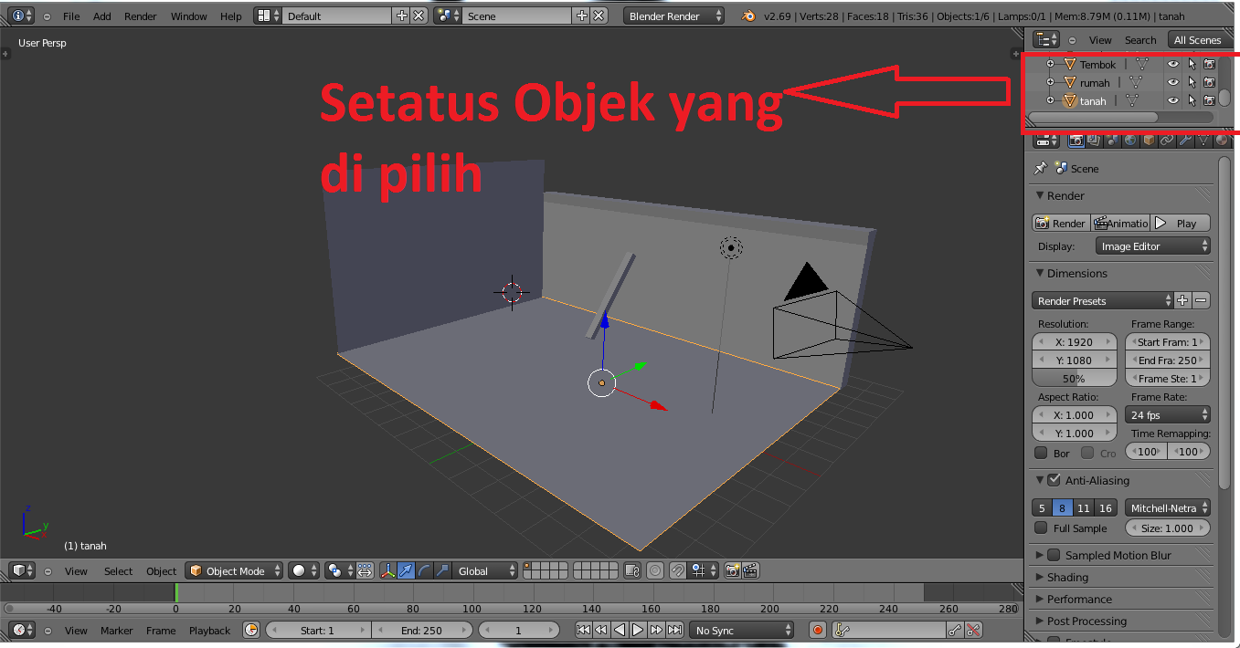Open the Playback menu in the timeline
The image size is (1240, 648).
(x=210, y=630)
